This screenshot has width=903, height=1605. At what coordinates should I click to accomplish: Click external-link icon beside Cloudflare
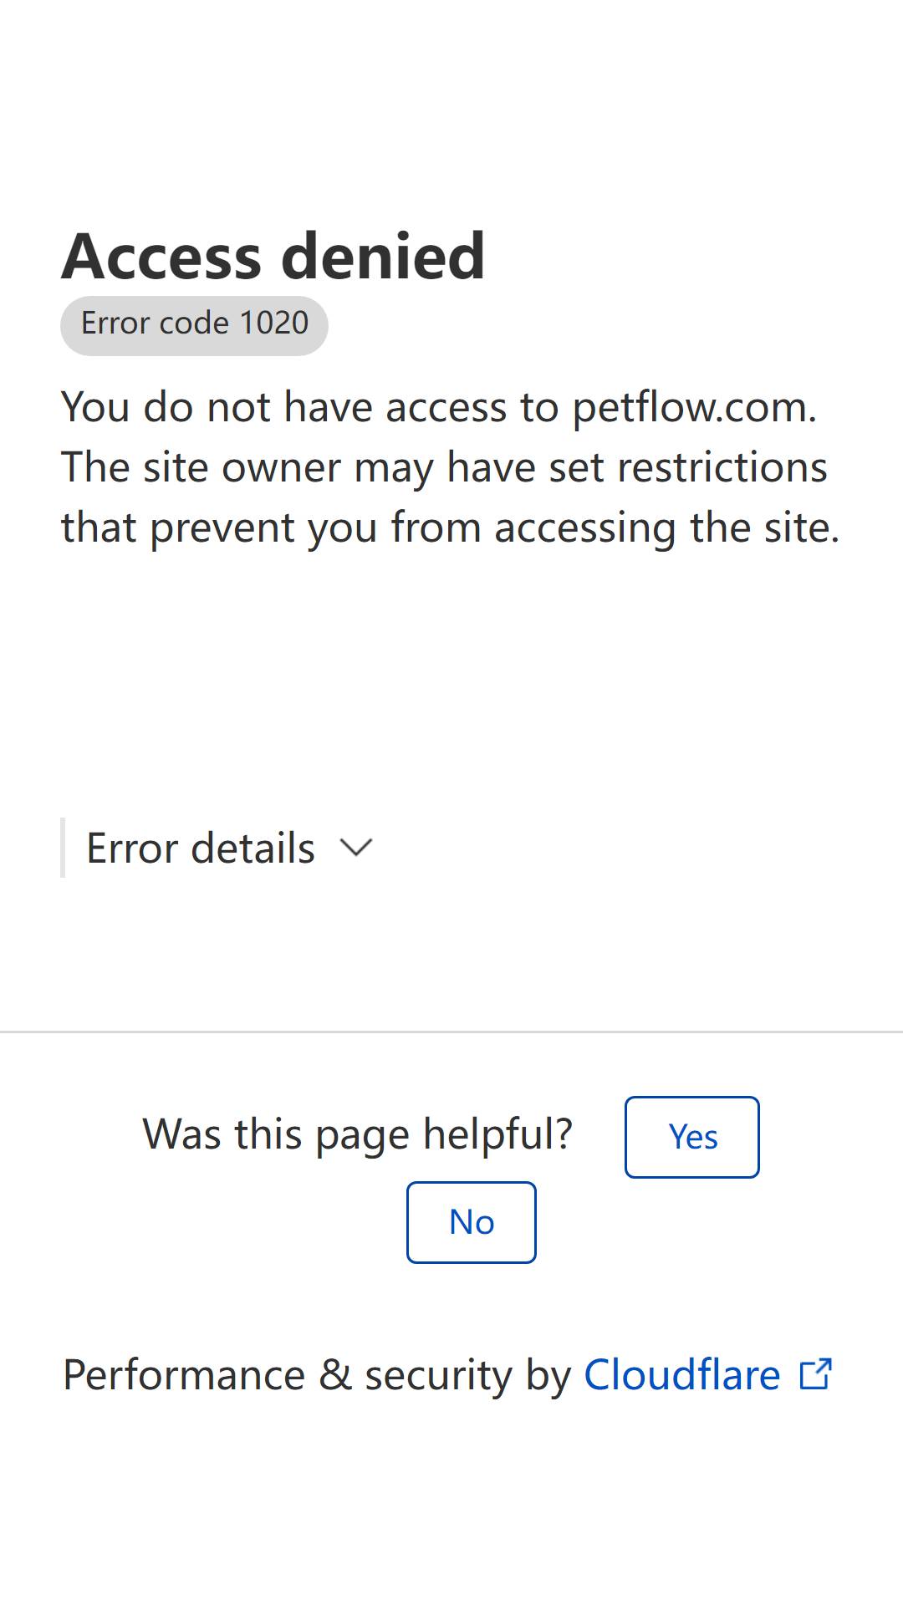815,1374
